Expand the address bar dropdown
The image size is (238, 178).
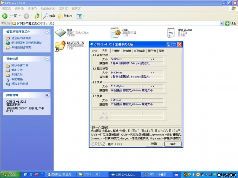[x=222, y=23]
